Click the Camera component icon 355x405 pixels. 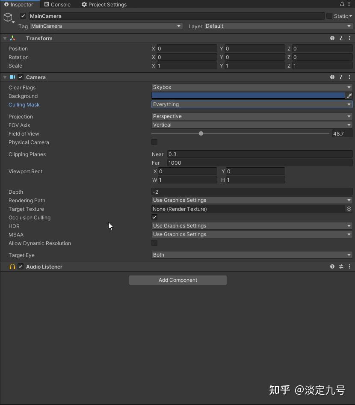click(x=13, y=77)
